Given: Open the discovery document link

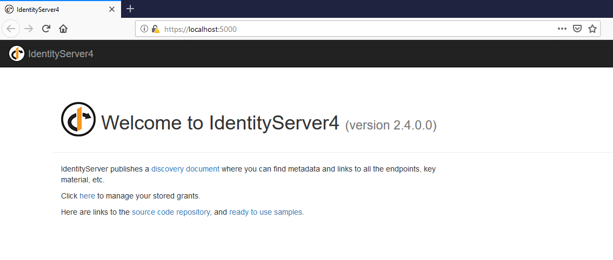Looking at the screenshot, I should [185, 169].
